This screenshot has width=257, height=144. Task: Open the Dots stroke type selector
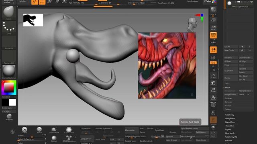click(x=9, y=28)
